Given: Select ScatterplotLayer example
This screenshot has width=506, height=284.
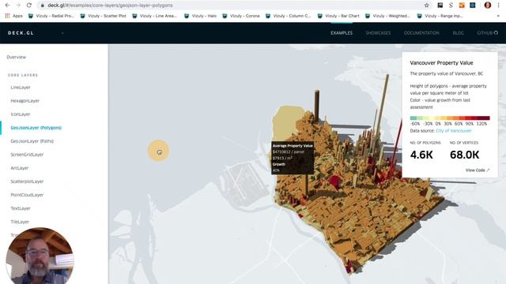Looking at the screenshot, I should (27, 181).
